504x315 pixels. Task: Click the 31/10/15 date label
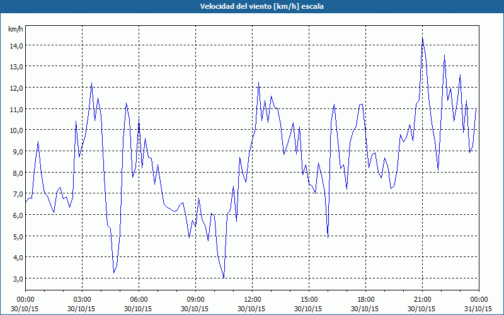[x=478, y=309]
